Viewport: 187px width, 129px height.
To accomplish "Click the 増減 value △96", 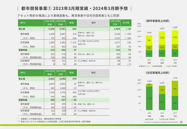I will (74, 104).
